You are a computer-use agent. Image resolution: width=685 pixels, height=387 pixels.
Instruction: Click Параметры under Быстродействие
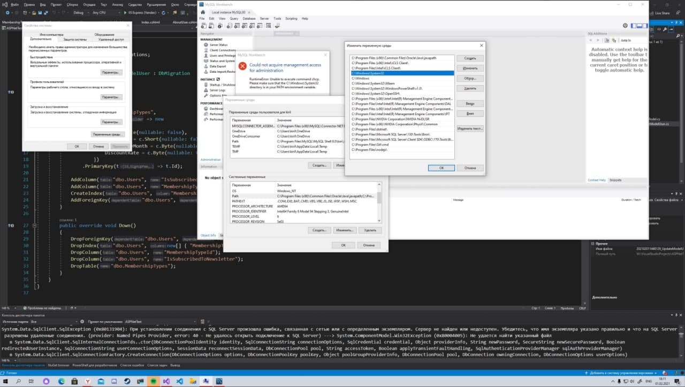[111, 72]
